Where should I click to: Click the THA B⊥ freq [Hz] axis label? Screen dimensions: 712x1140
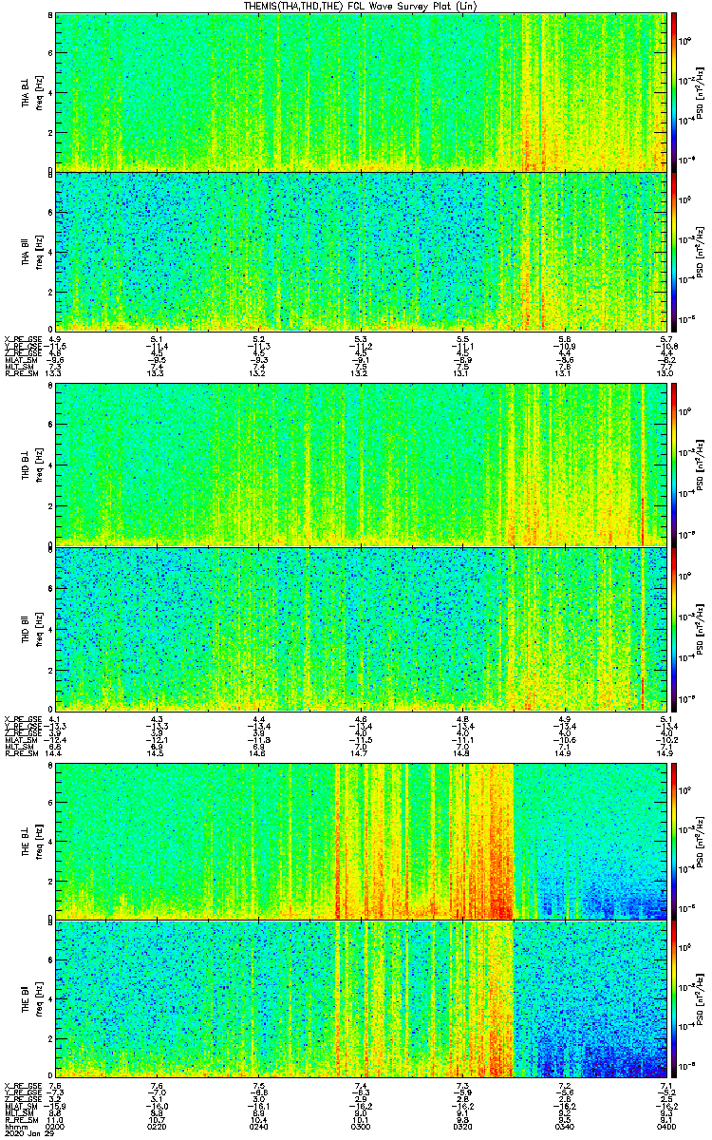[40, 91]
